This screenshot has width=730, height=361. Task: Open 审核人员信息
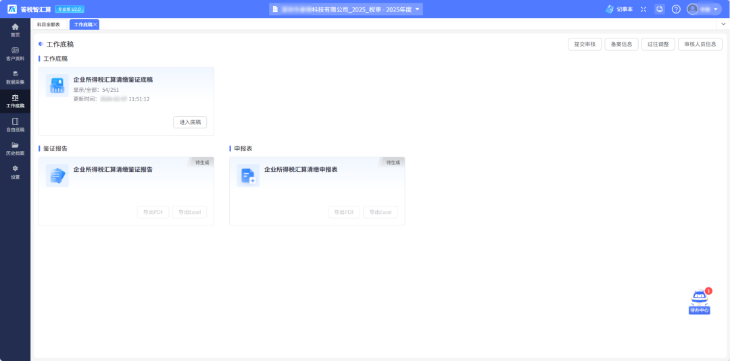(x=700, y=44)
